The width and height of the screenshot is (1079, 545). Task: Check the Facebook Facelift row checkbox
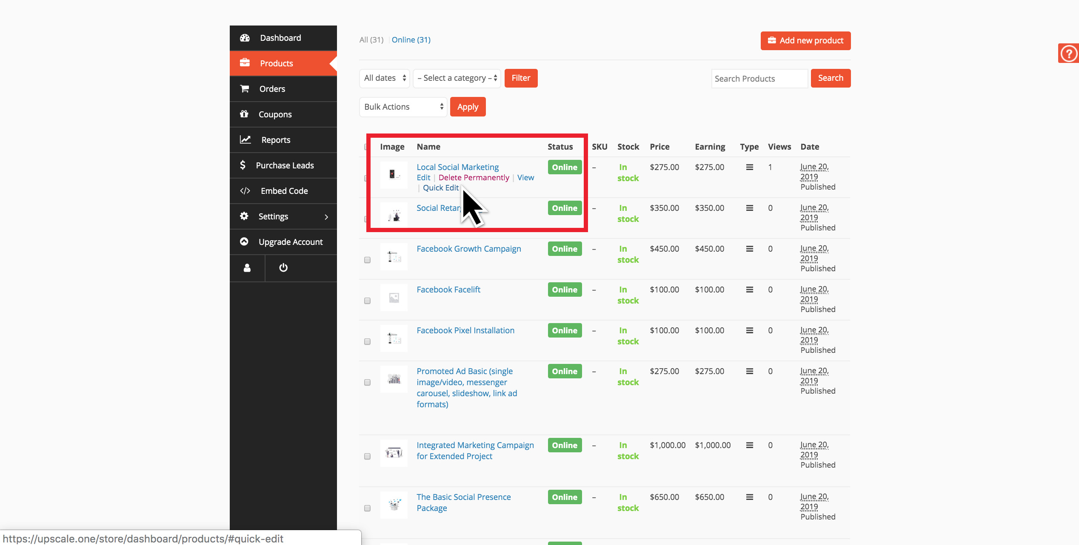pos(367,301)
